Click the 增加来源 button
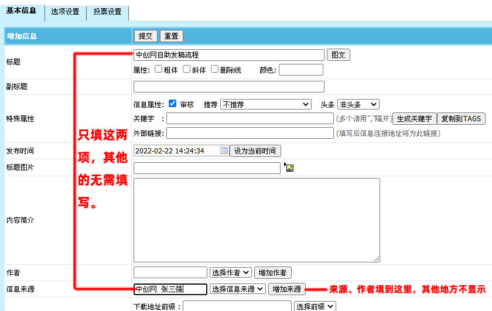 pyautogui.click(x=287, y=289)
